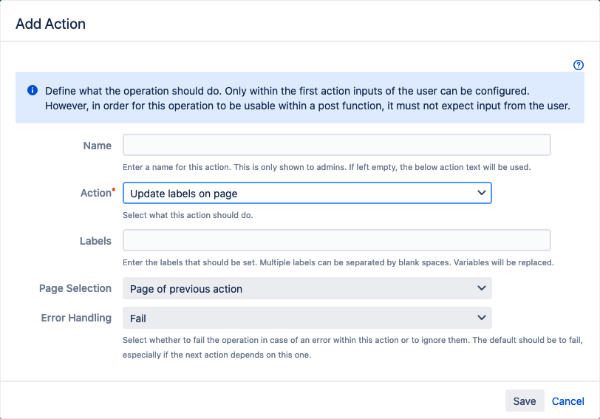
Task: Click the Add Action dialog title
Action: point(51,24)
